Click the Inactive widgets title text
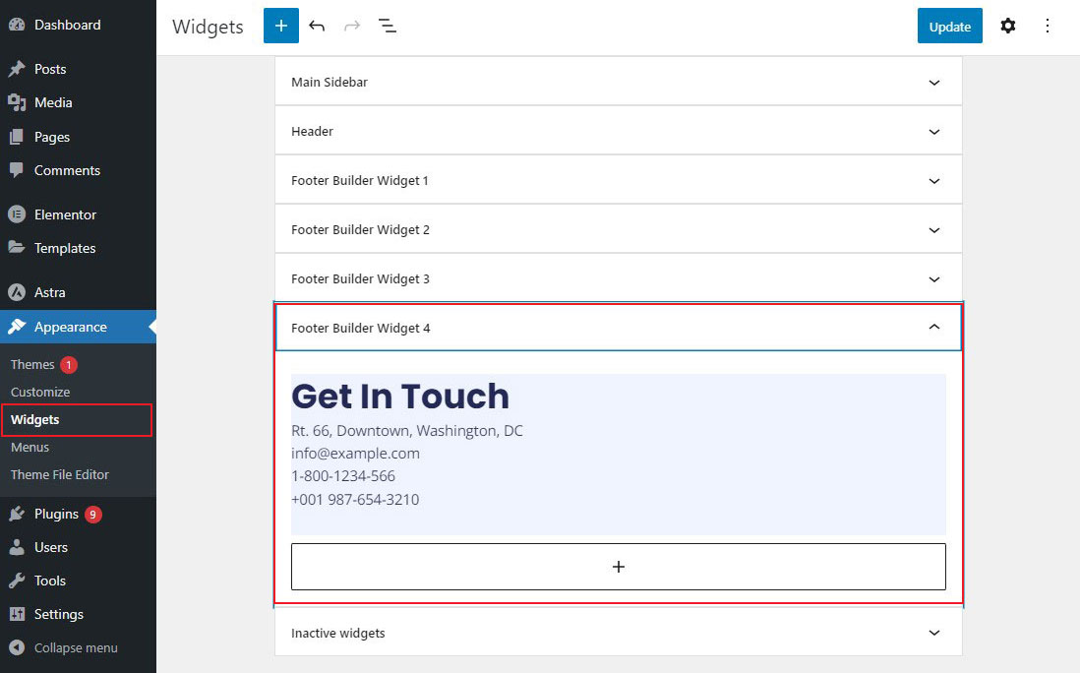 pos(338,633)
